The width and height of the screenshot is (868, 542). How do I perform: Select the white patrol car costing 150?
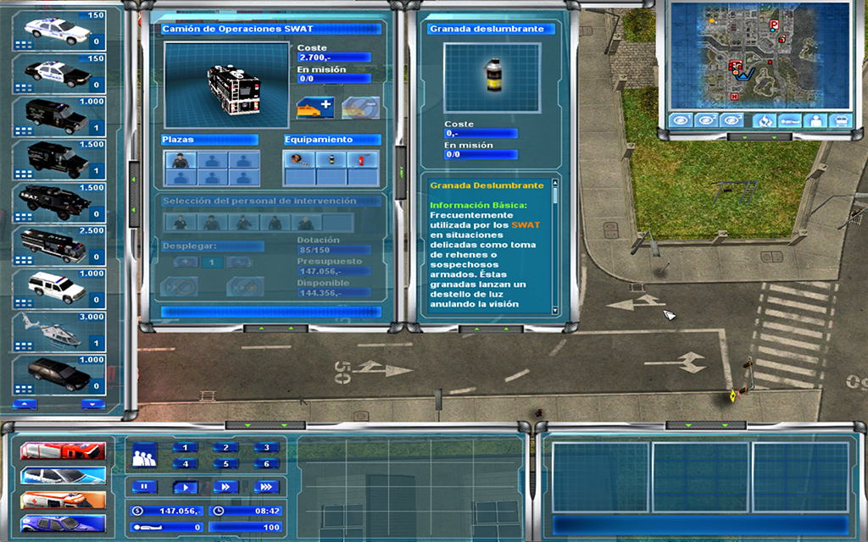click(x=58, y=30)
